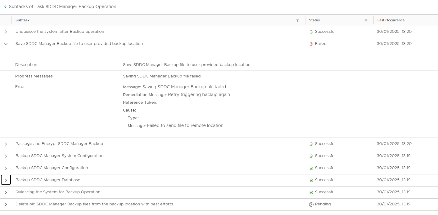Click the Subtask column header
Screen dimensions: 438x215
(x=22, y=20)
